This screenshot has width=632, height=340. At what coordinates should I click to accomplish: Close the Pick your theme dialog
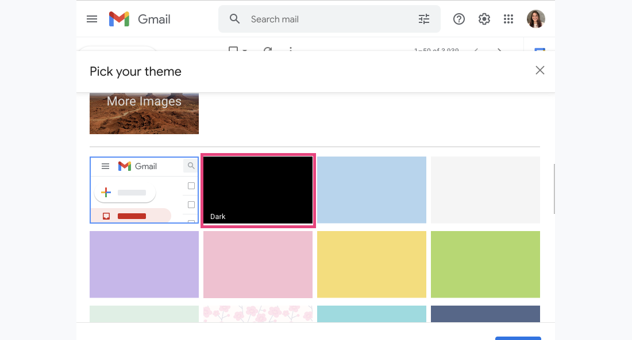coord(540,71)
